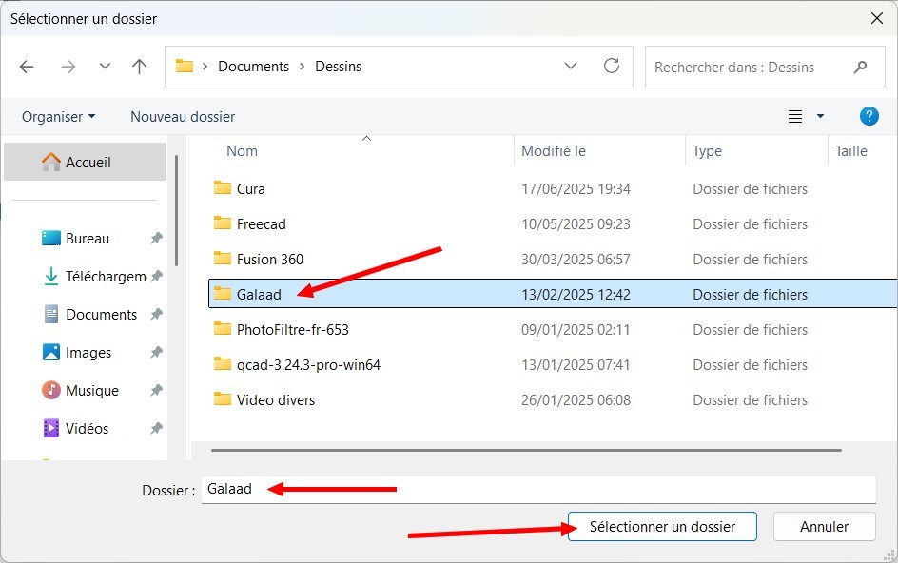Open the help question mark icon
898x563 pixels.
869,116
